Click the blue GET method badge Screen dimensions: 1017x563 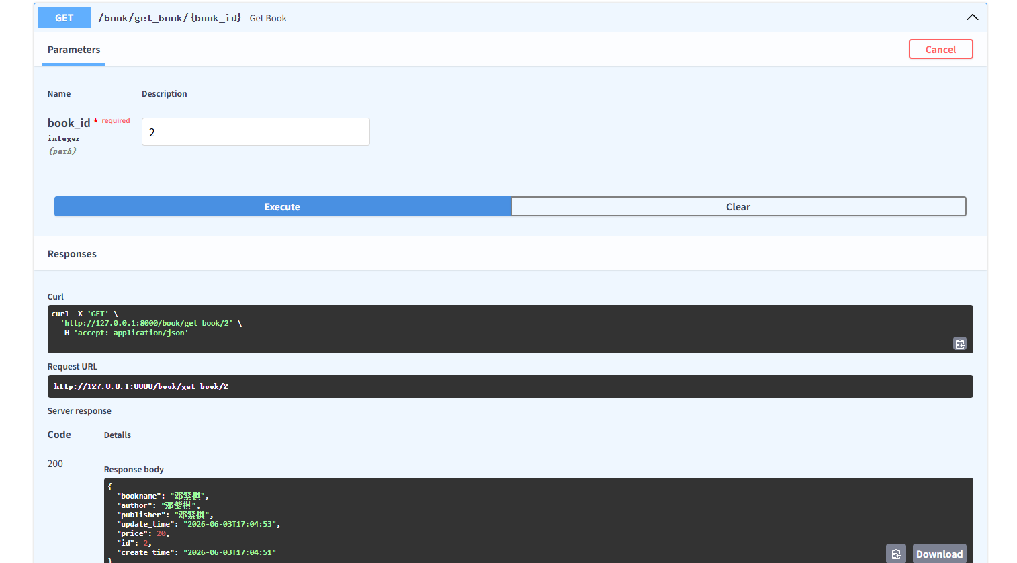pyautogui.click(x=64, y=17)
